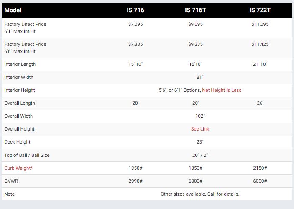The height and width of the screenshot is (209, 294).
Task: Click the 2990# GVWR value
Action: pos(135,181)
